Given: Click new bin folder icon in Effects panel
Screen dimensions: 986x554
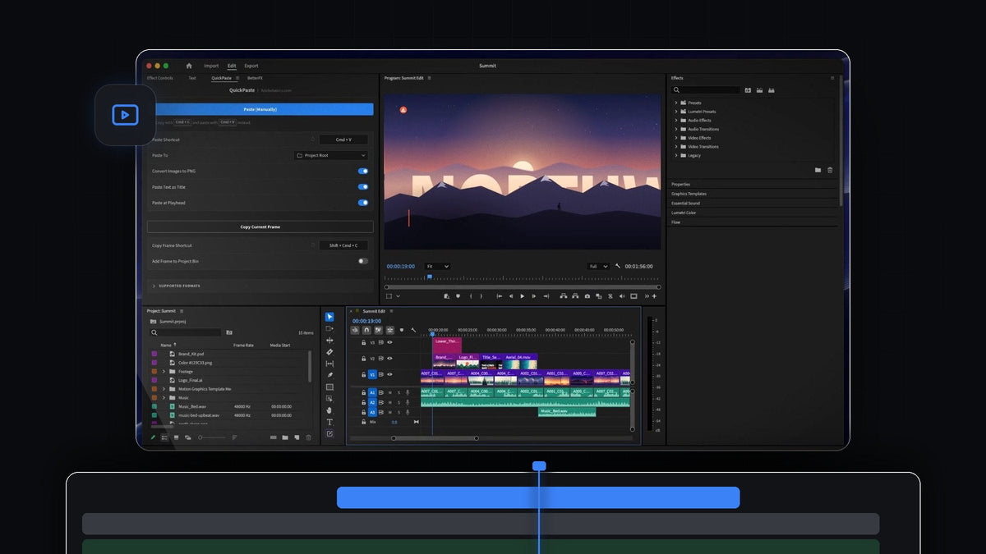Looking at the screenshot, I should click(818, 170).
